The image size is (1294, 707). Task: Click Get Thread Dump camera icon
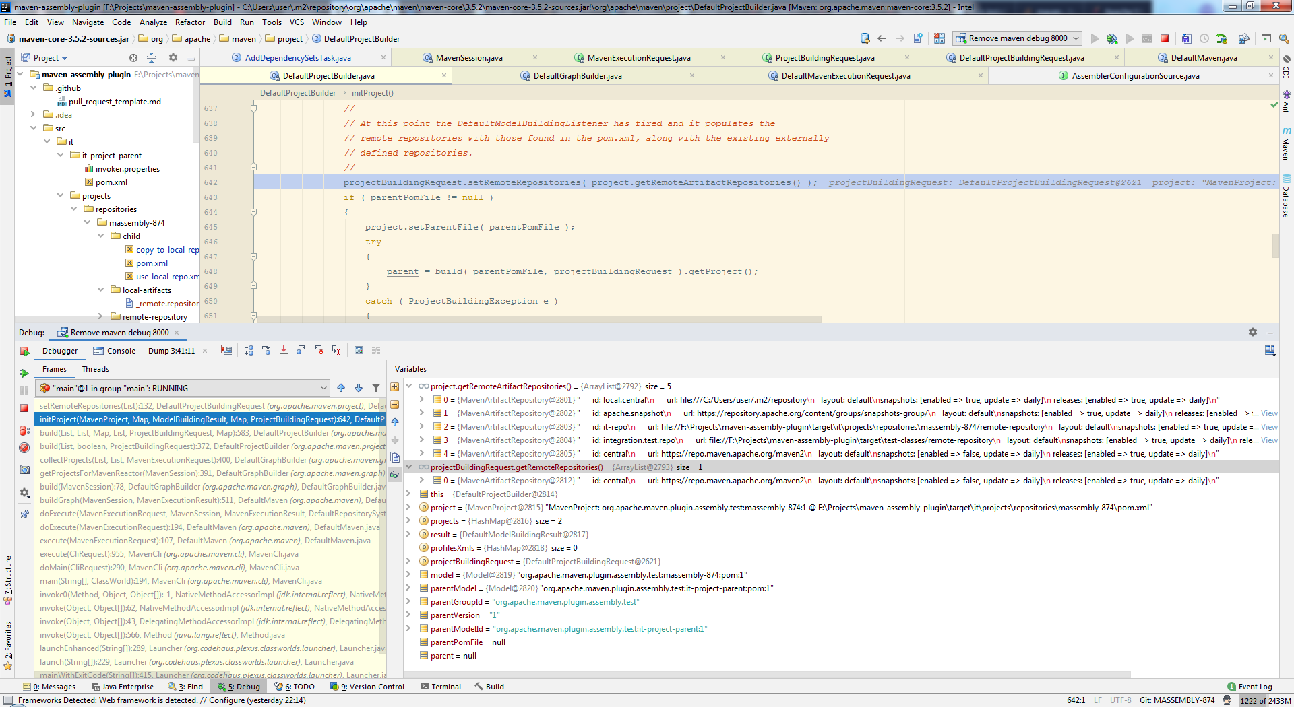24,470
